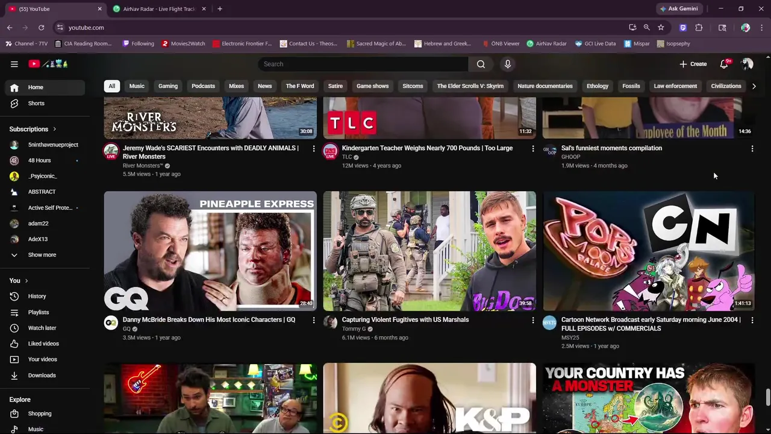Click the River Monsters channel avatar
The image size is (771, 434).
[x=111, y=151]
